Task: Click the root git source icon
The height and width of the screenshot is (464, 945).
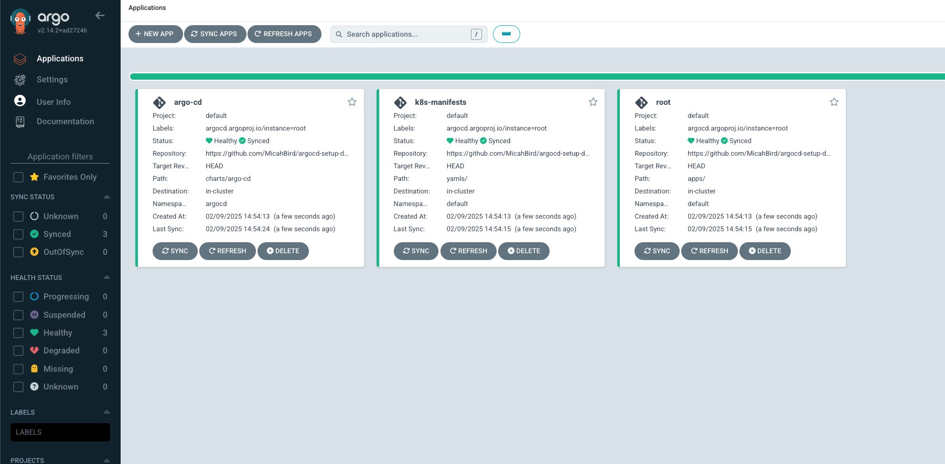Action: [x=641, y=102]
